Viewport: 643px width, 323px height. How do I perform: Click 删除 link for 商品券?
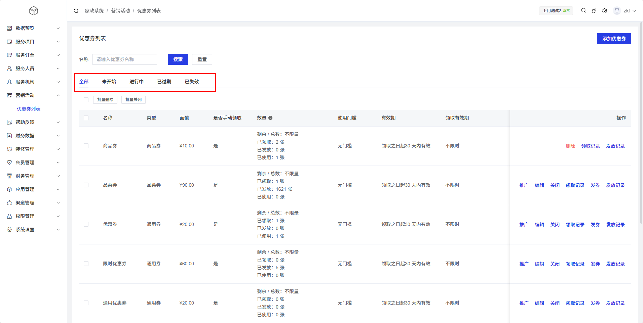point(570,146)
